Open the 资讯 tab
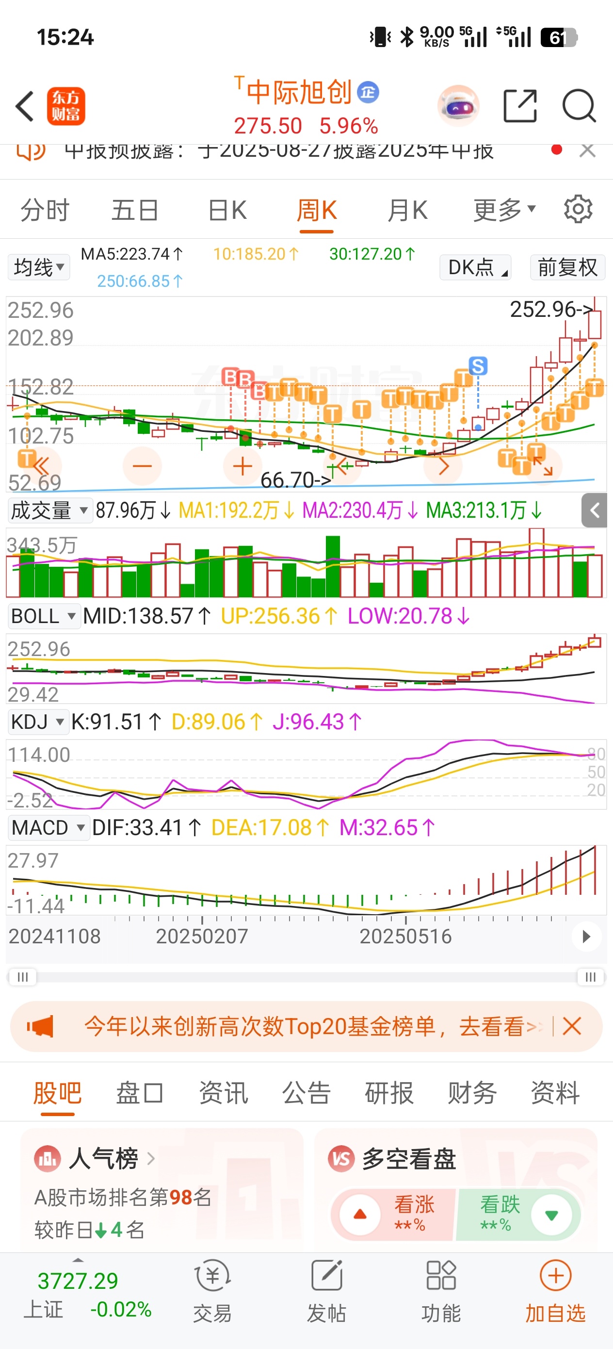Image resolution: width=613 pixels, height=1349 pixels. 223,1093
